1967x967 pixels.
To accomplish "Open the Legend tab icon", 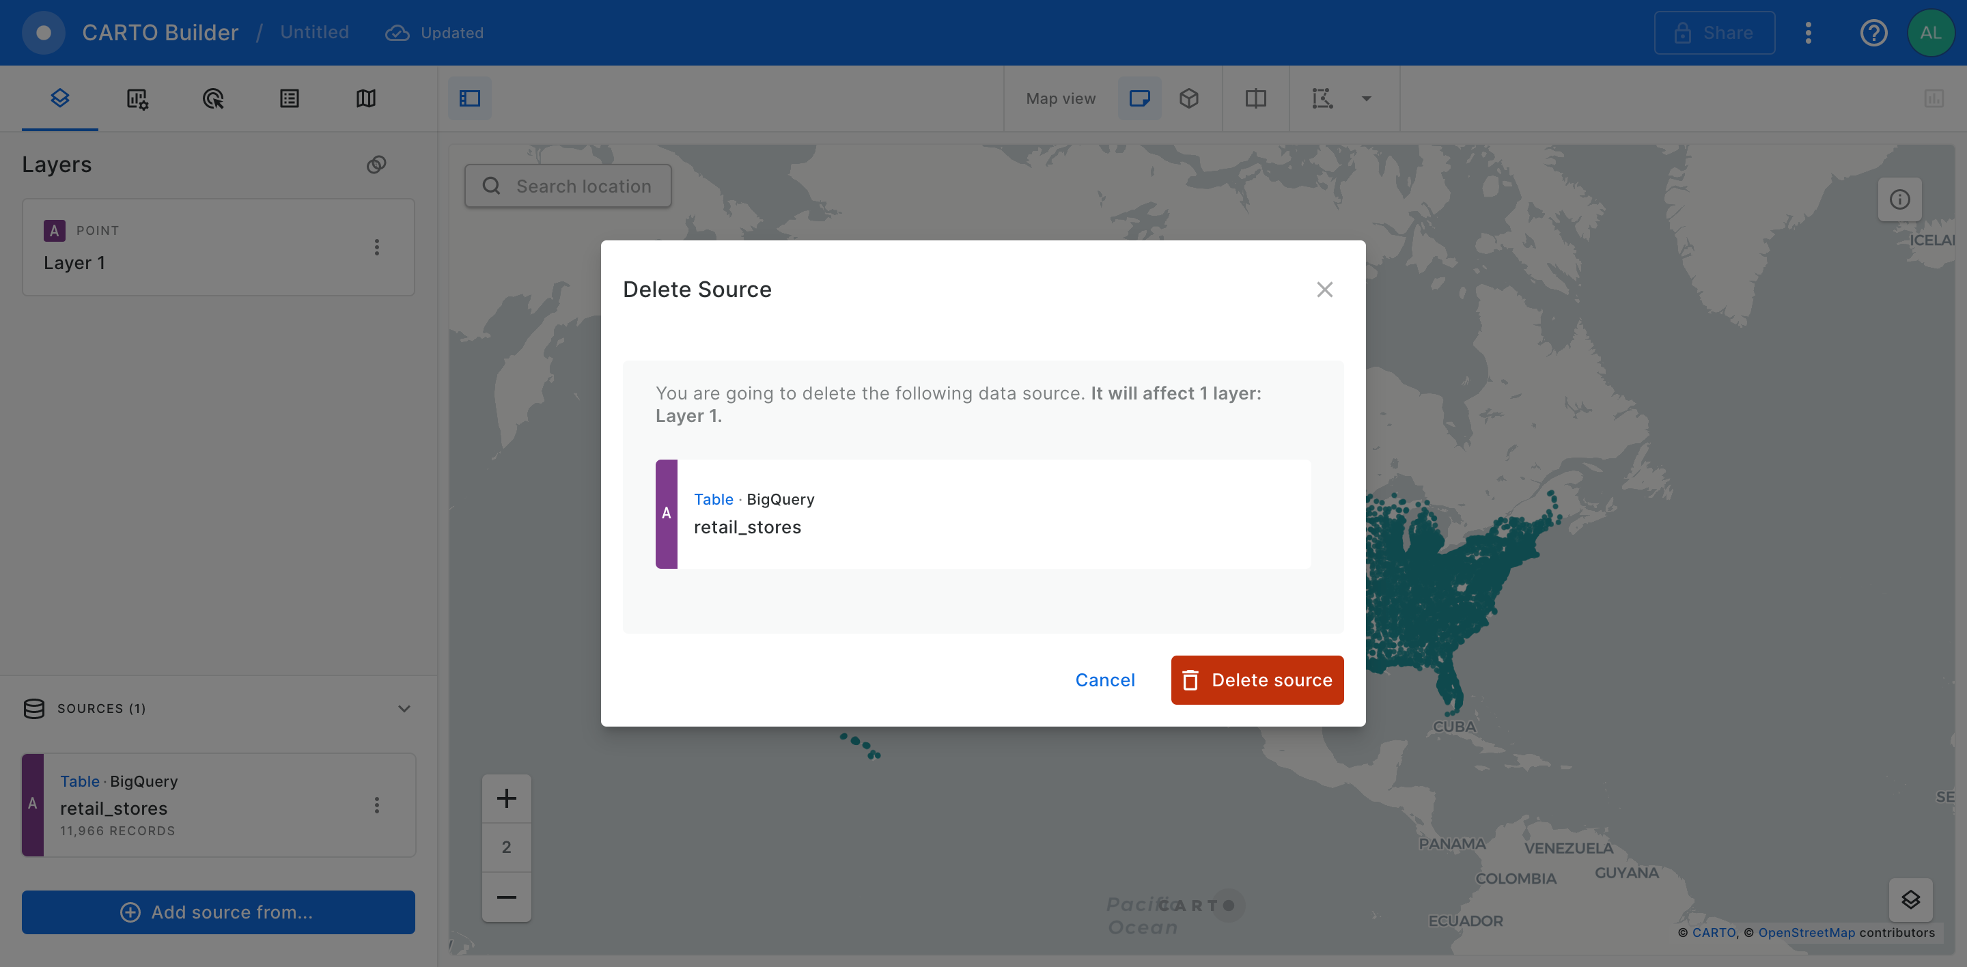I will (290, 98).
